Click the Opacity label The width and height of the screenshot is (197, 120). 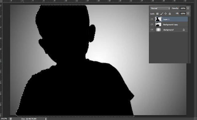click(x=175, y=8)
